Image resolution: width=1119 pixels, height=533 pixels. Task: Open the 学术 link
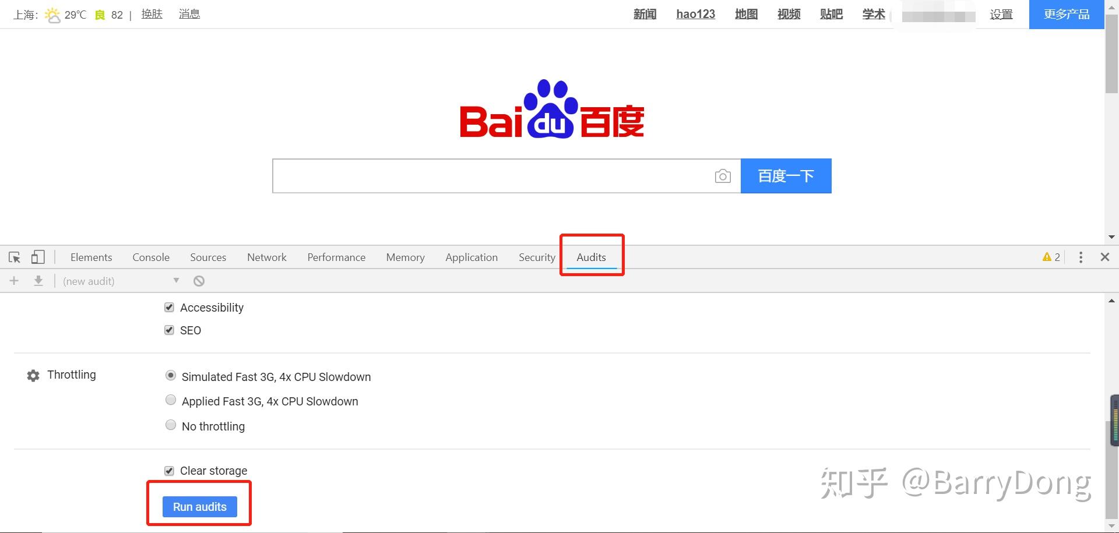point(874,14)
